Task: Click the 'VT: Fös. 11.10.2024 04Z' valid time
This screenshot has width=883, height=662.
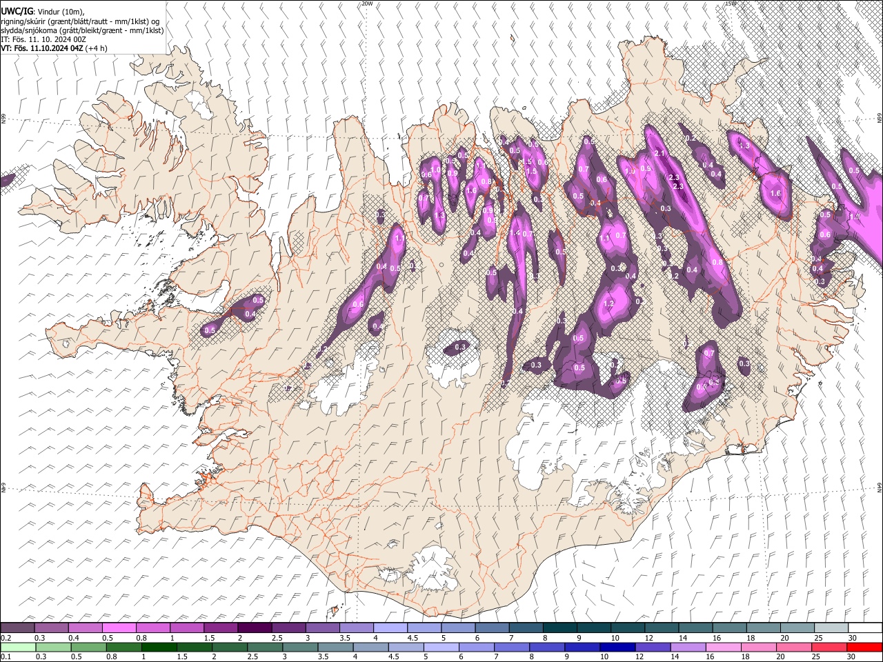Action: [x=42, y=48]
